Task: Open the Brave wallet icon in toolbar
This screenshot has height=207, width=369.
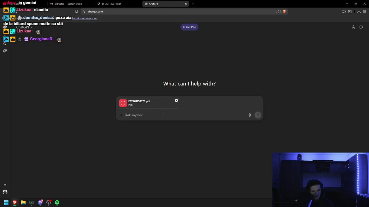Action: click(x=350, y=11)
